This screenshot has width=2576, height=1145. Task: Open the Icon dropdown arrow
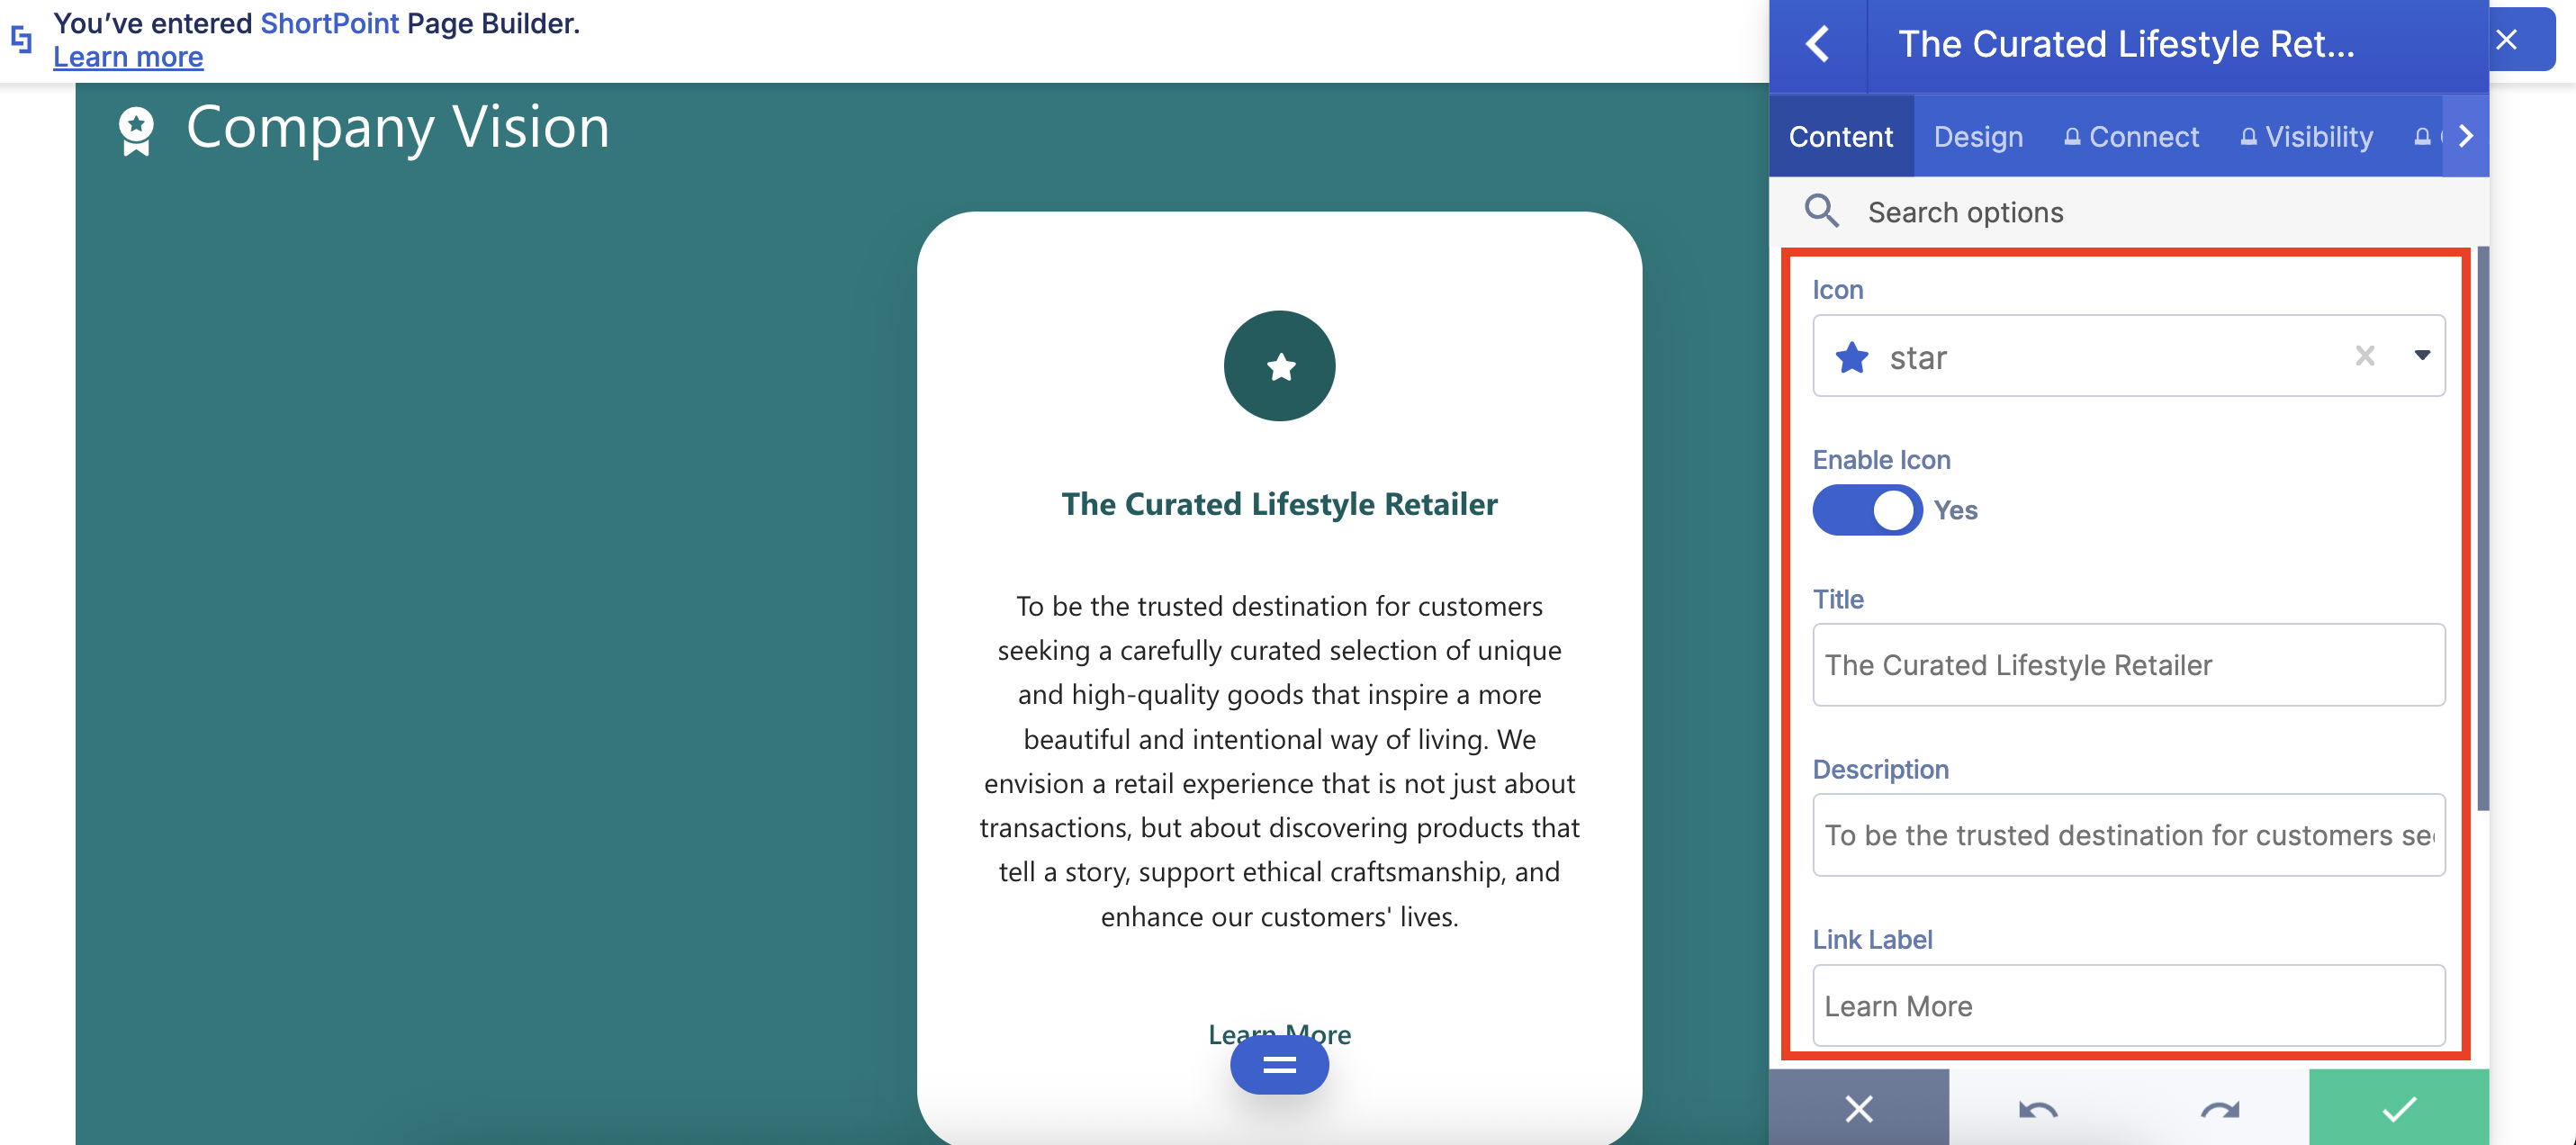pyautogui.click(x=2421, y=356)
